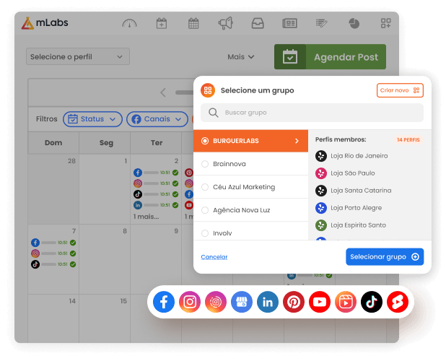Select the Céu Azul Marketing radio button

[205, 187]
